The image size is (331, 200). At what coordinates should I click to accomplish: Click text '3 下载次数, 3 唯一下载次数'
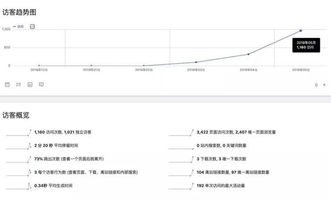tap(221, 159)
